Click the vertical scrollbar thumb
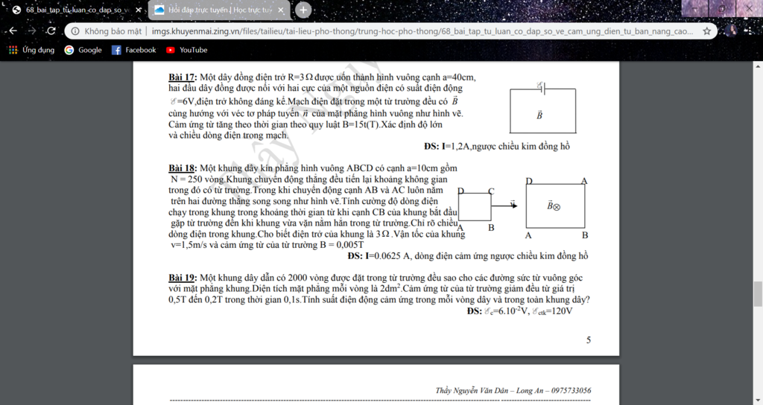The height and width of the screenshot is (405, 763). tap(758, 293)
